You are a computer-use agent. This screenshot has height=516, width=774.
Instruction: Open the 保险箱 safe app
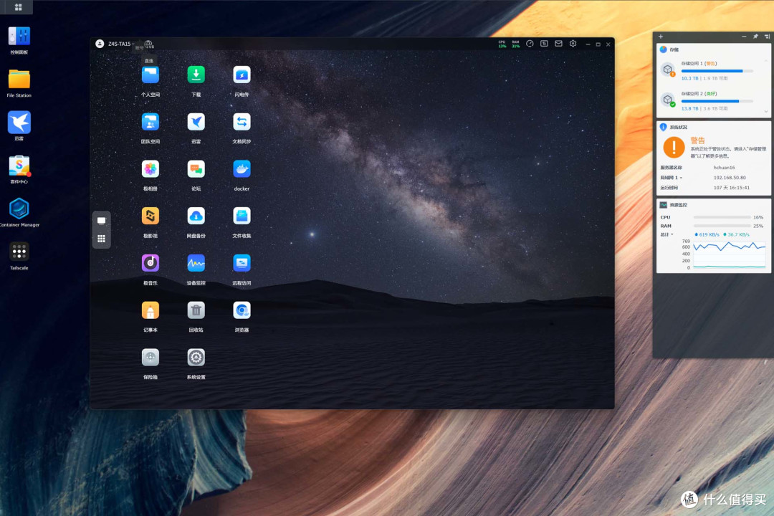[150, 358]
